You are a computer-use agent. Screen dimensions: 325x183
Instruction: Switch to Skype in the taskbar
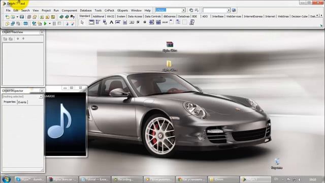(30, 179)
